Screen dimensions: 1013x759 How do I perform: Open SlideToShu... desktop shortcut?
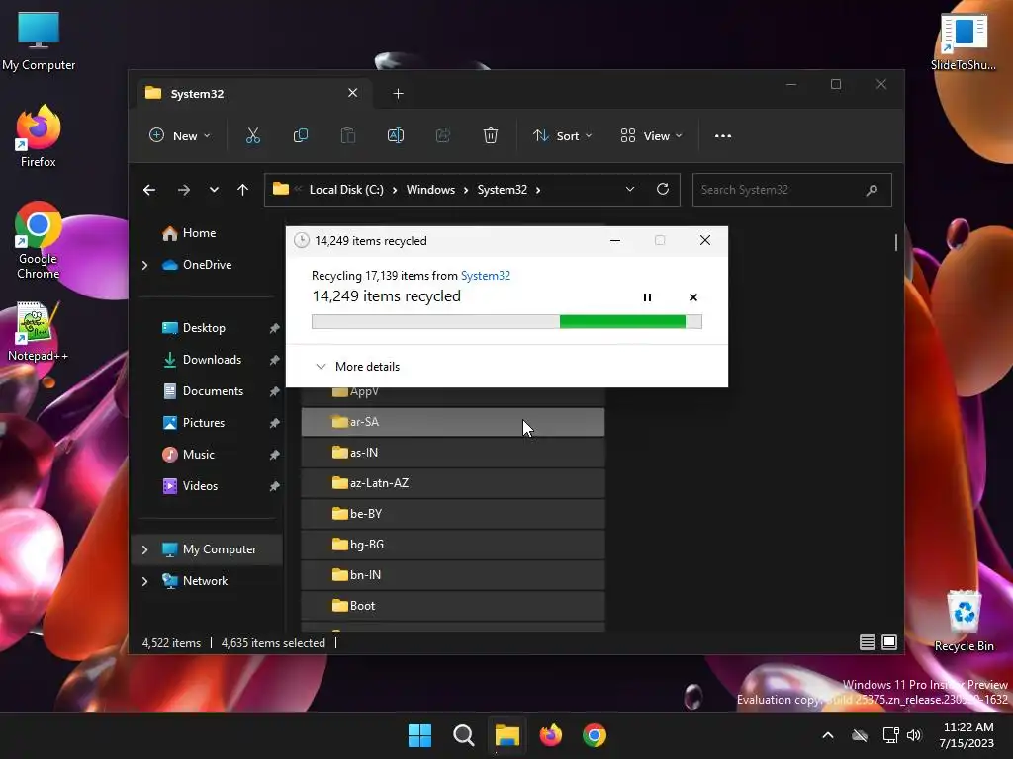[x=964, y=42]
